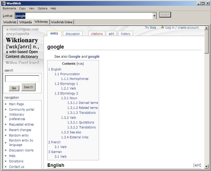211x171 pixels.
Task: Jump to 1 English section
Action: (55, 69)
